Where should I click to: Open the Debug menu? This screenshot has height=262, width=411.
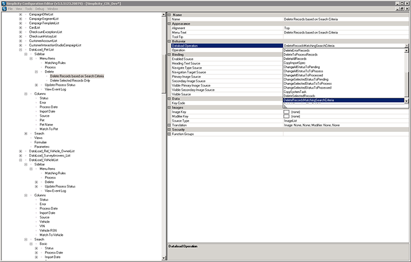pyautogui.click(x=40, y=9)
